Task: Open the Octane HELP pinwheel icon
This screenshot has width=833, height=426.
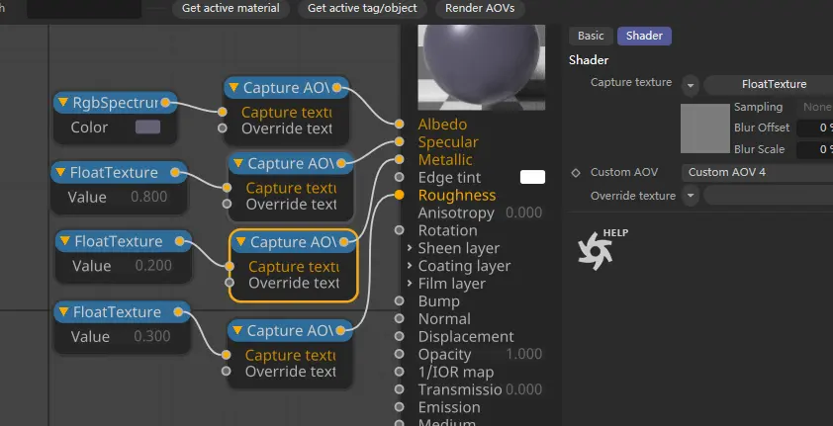Action: (x=596, y=251)
